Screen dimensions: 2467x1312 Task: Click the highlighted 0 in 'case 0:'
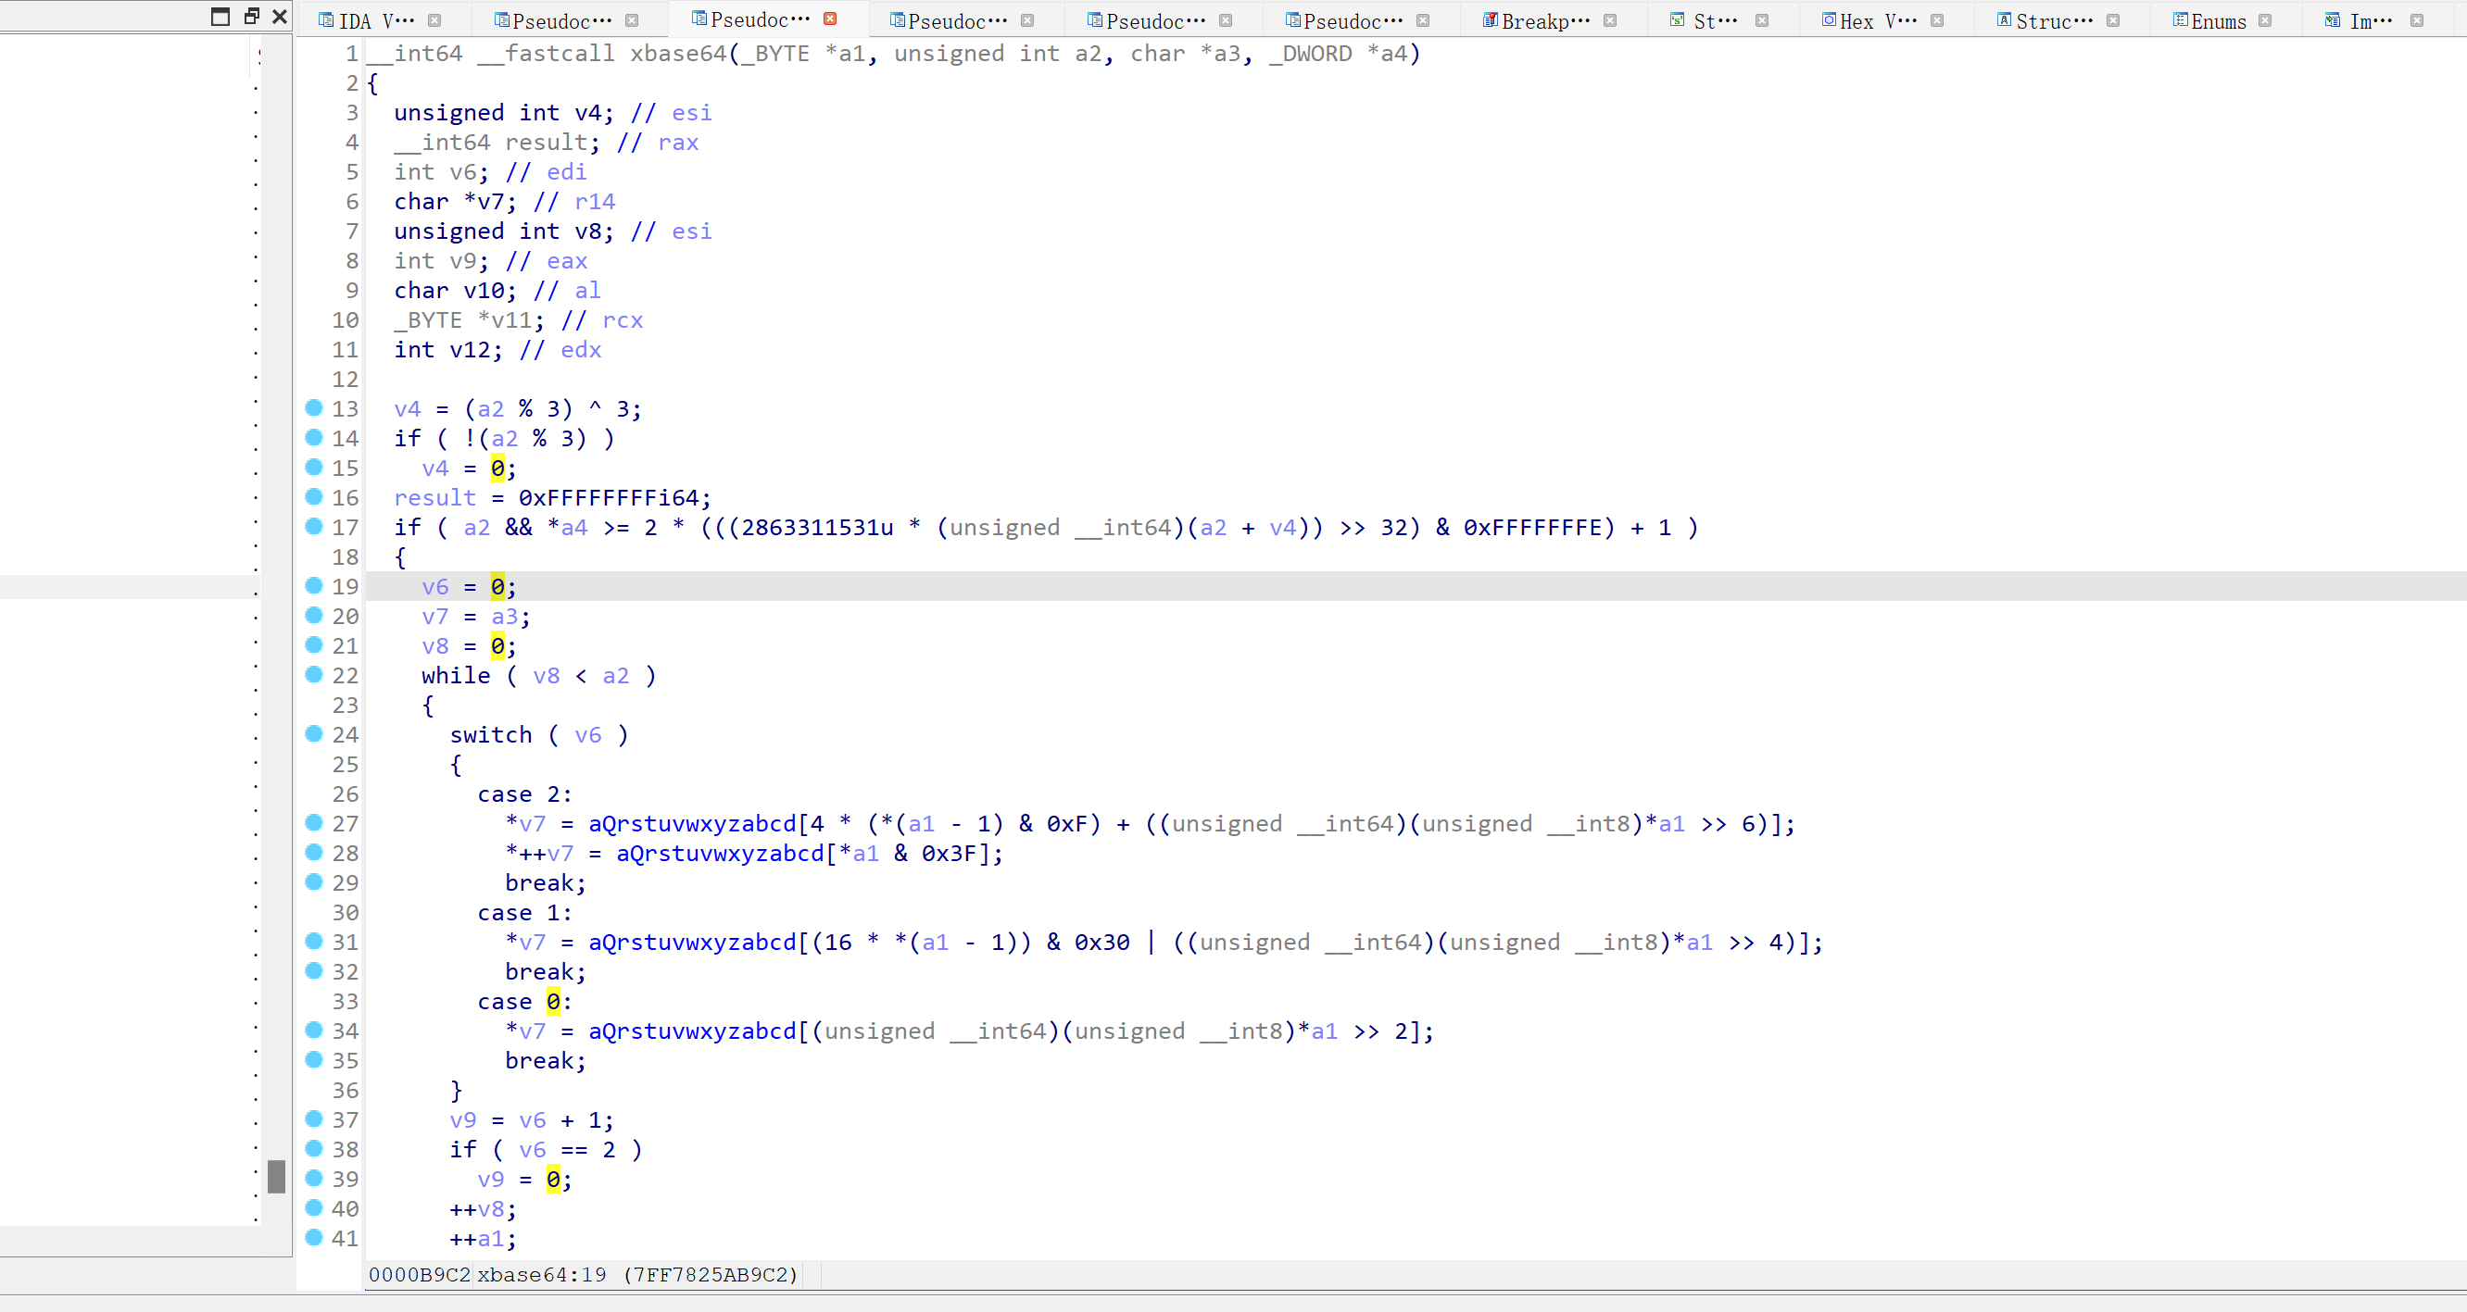[554, 1002]
